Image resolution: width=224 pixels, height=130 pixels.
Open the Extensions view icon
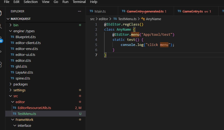coord(1,64)
